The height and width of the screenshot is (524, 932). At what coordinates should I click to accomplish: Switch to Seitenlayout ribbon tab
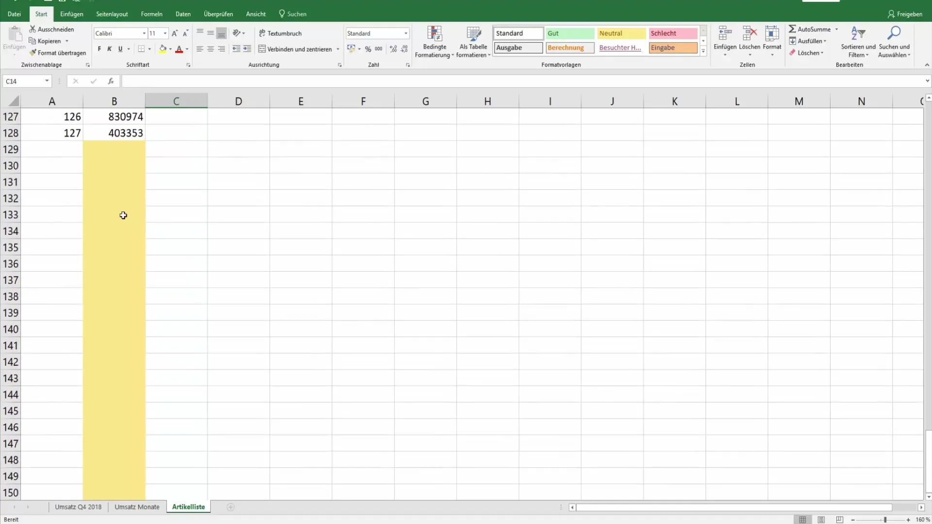pyautogui.click(x=112, y=14)
